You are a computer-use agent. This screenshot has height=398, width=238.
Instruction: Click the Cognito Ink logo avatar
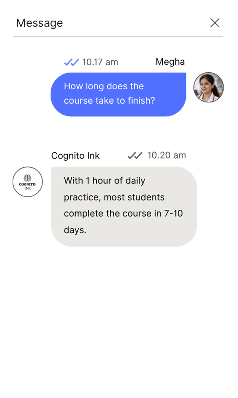coord(28,182)
